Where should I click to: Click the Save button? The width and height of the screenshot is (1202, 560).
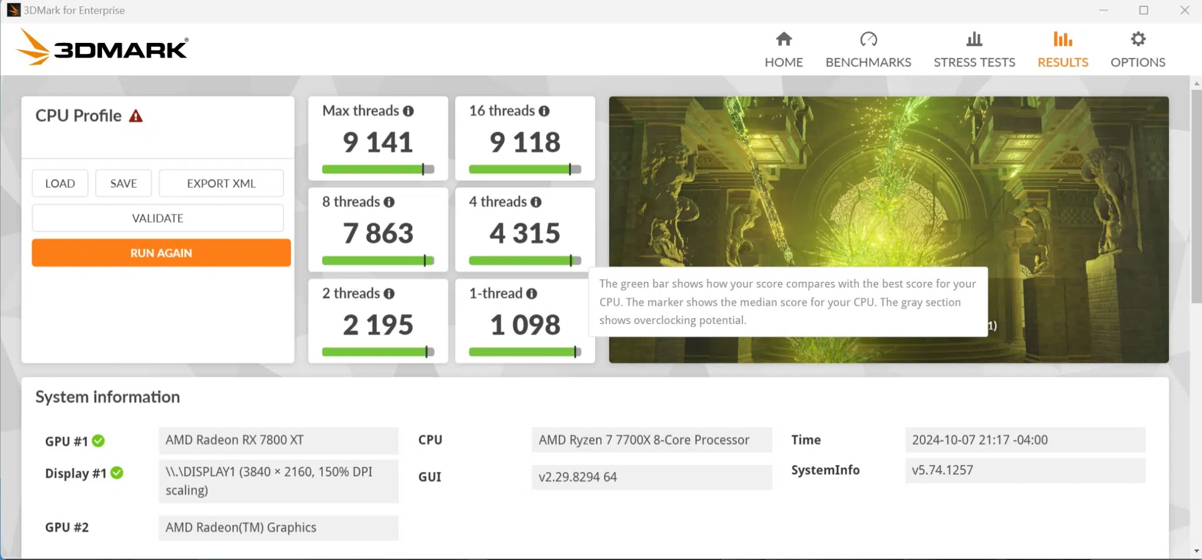[x=123, y=183]
